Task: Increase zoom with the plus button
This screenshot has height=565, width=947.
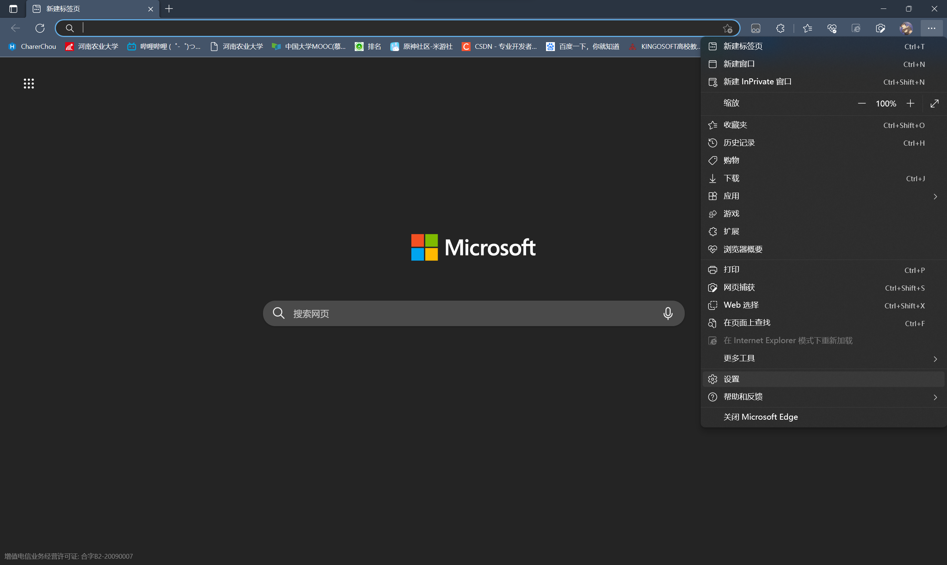Action: coord(910,104)
